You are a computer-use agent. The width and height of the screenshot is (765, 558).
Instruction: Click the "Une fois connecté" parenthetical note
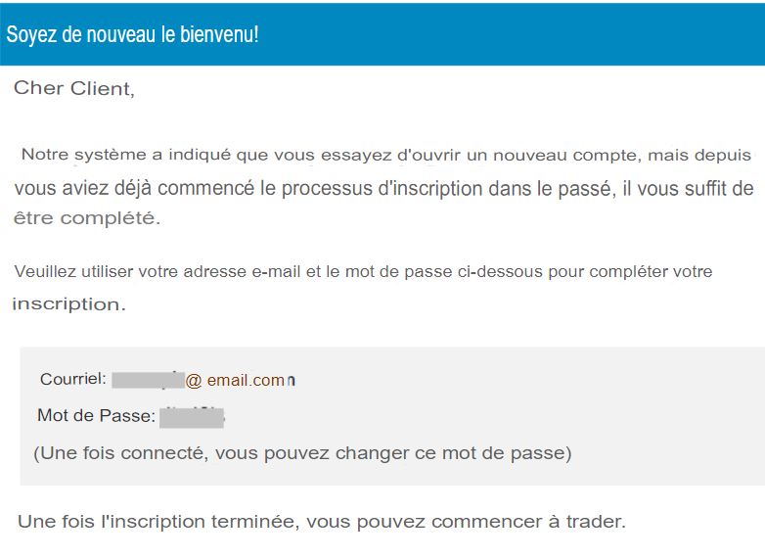point(302,453)
